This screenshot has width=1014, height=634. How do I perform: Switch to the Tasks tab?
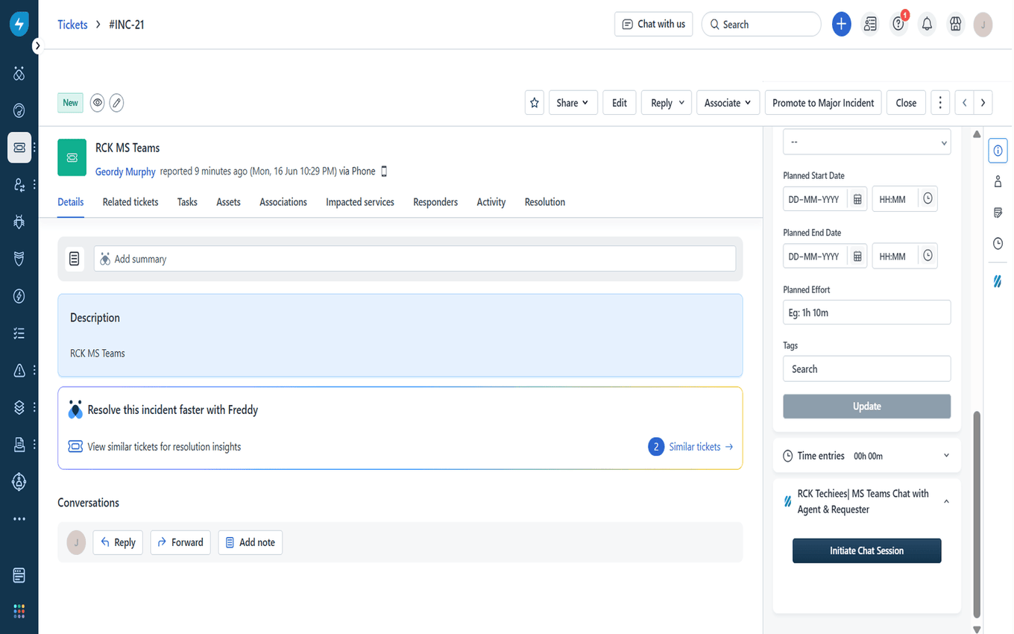[x=187, y=202]
